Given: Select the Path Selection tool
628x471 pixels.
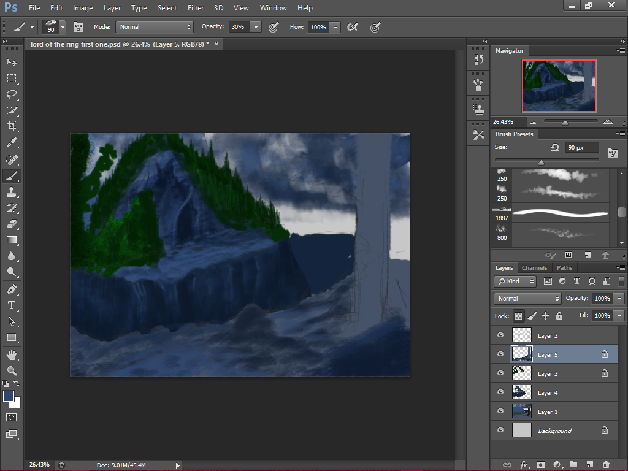Looking at the screenshot, I should point(12,321).
